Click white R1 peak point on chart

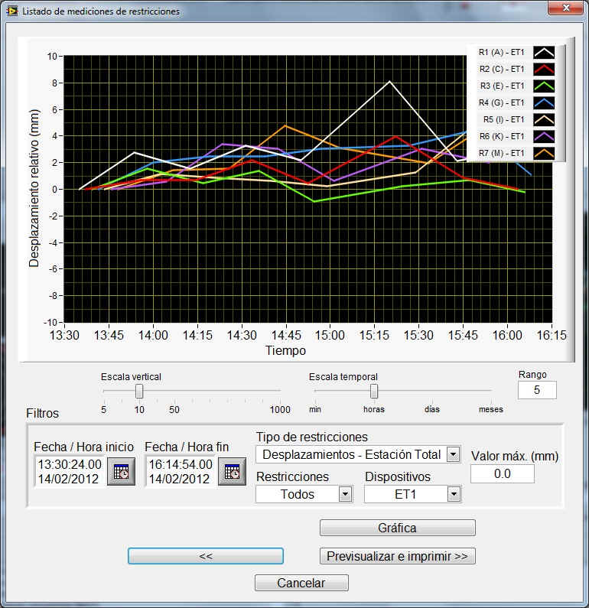click(x=389, y=81)
